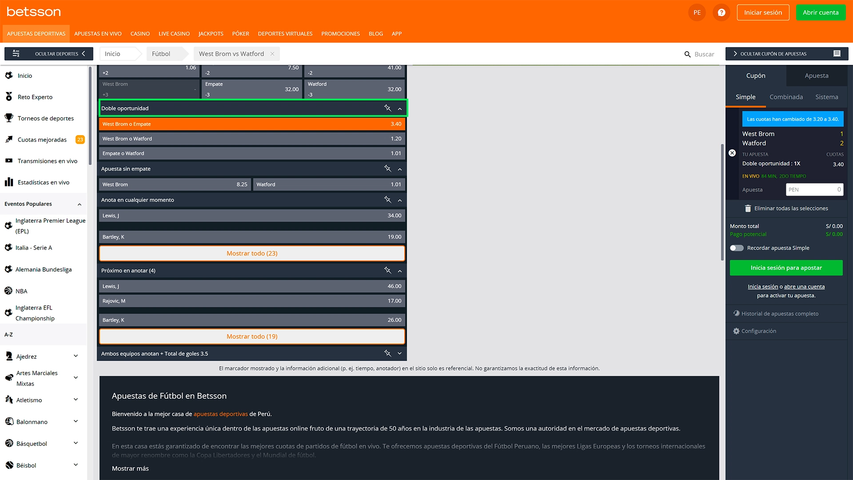Click the Historial de apuestas icon
This screenshot has height=480, width=853.
[736, 313]
